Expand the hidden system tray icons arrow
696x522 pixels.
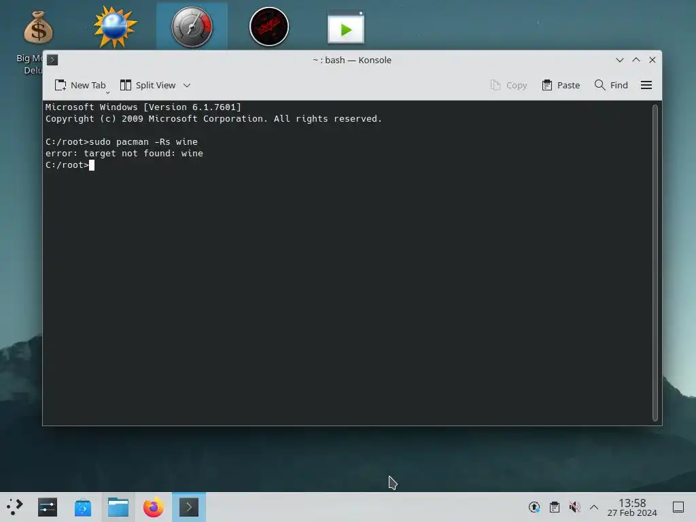(x=594, y=507)
